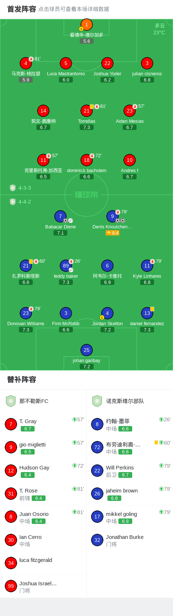Viewport: 173px width, 616px height.
Task: Open substitute T. Gray number 7
Action: (x=43, y=424)
